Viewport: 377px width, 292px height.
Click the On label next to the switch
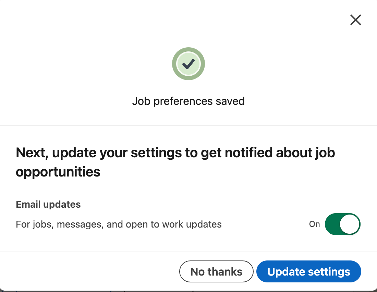pos(314,224)
